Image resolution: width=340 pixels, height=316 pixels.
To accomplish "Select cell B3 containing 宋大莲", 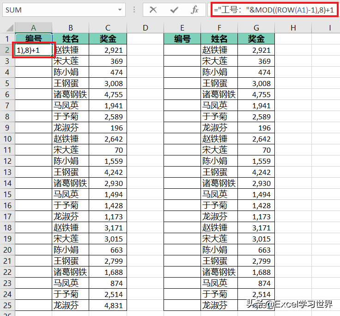I will (x=71, y=61).
